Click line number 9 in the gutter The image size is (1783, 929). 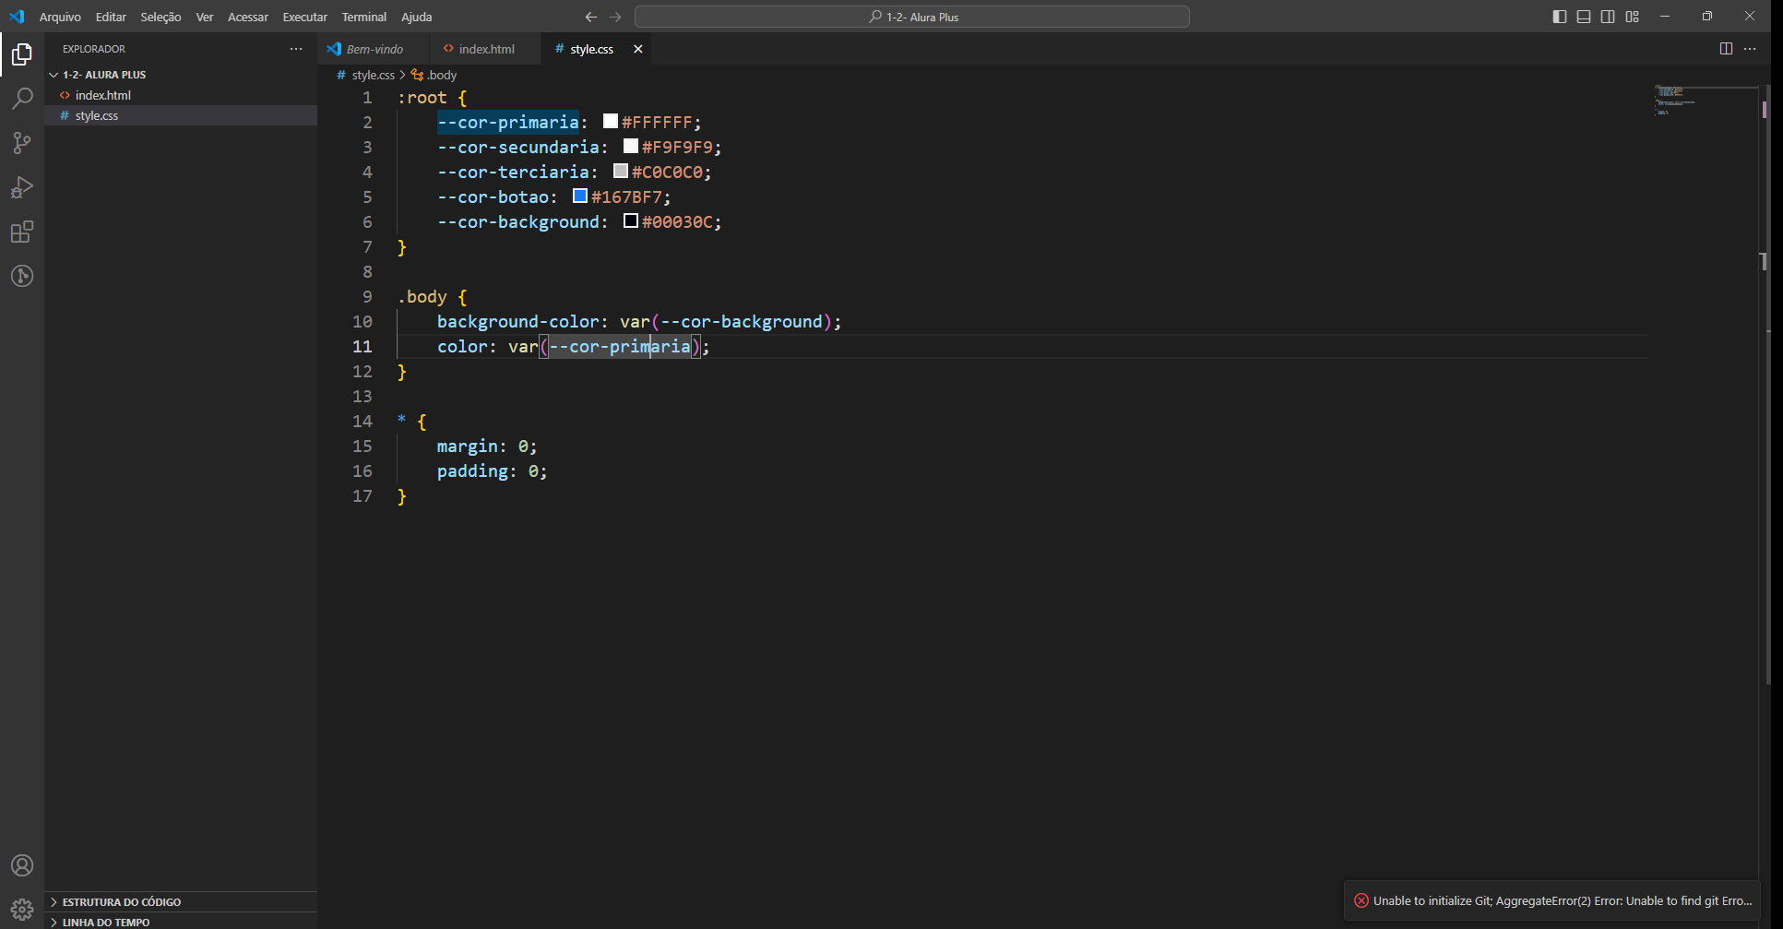367,297
